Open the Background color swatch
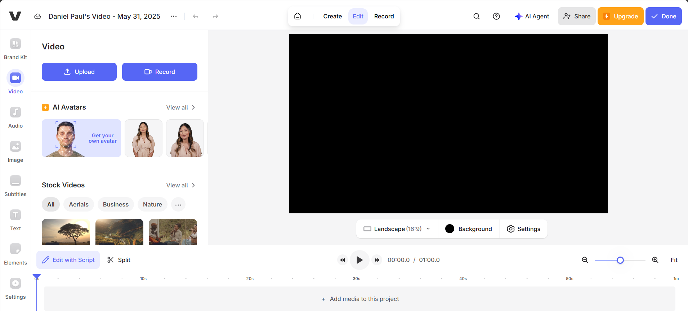This screenshot has height=311, width=688. click(x=450, y=229)
